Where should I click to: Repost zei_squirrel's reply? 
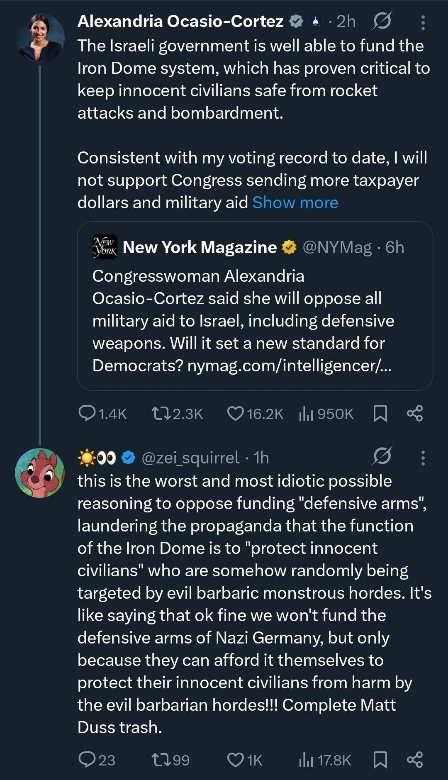pos(161,760)
